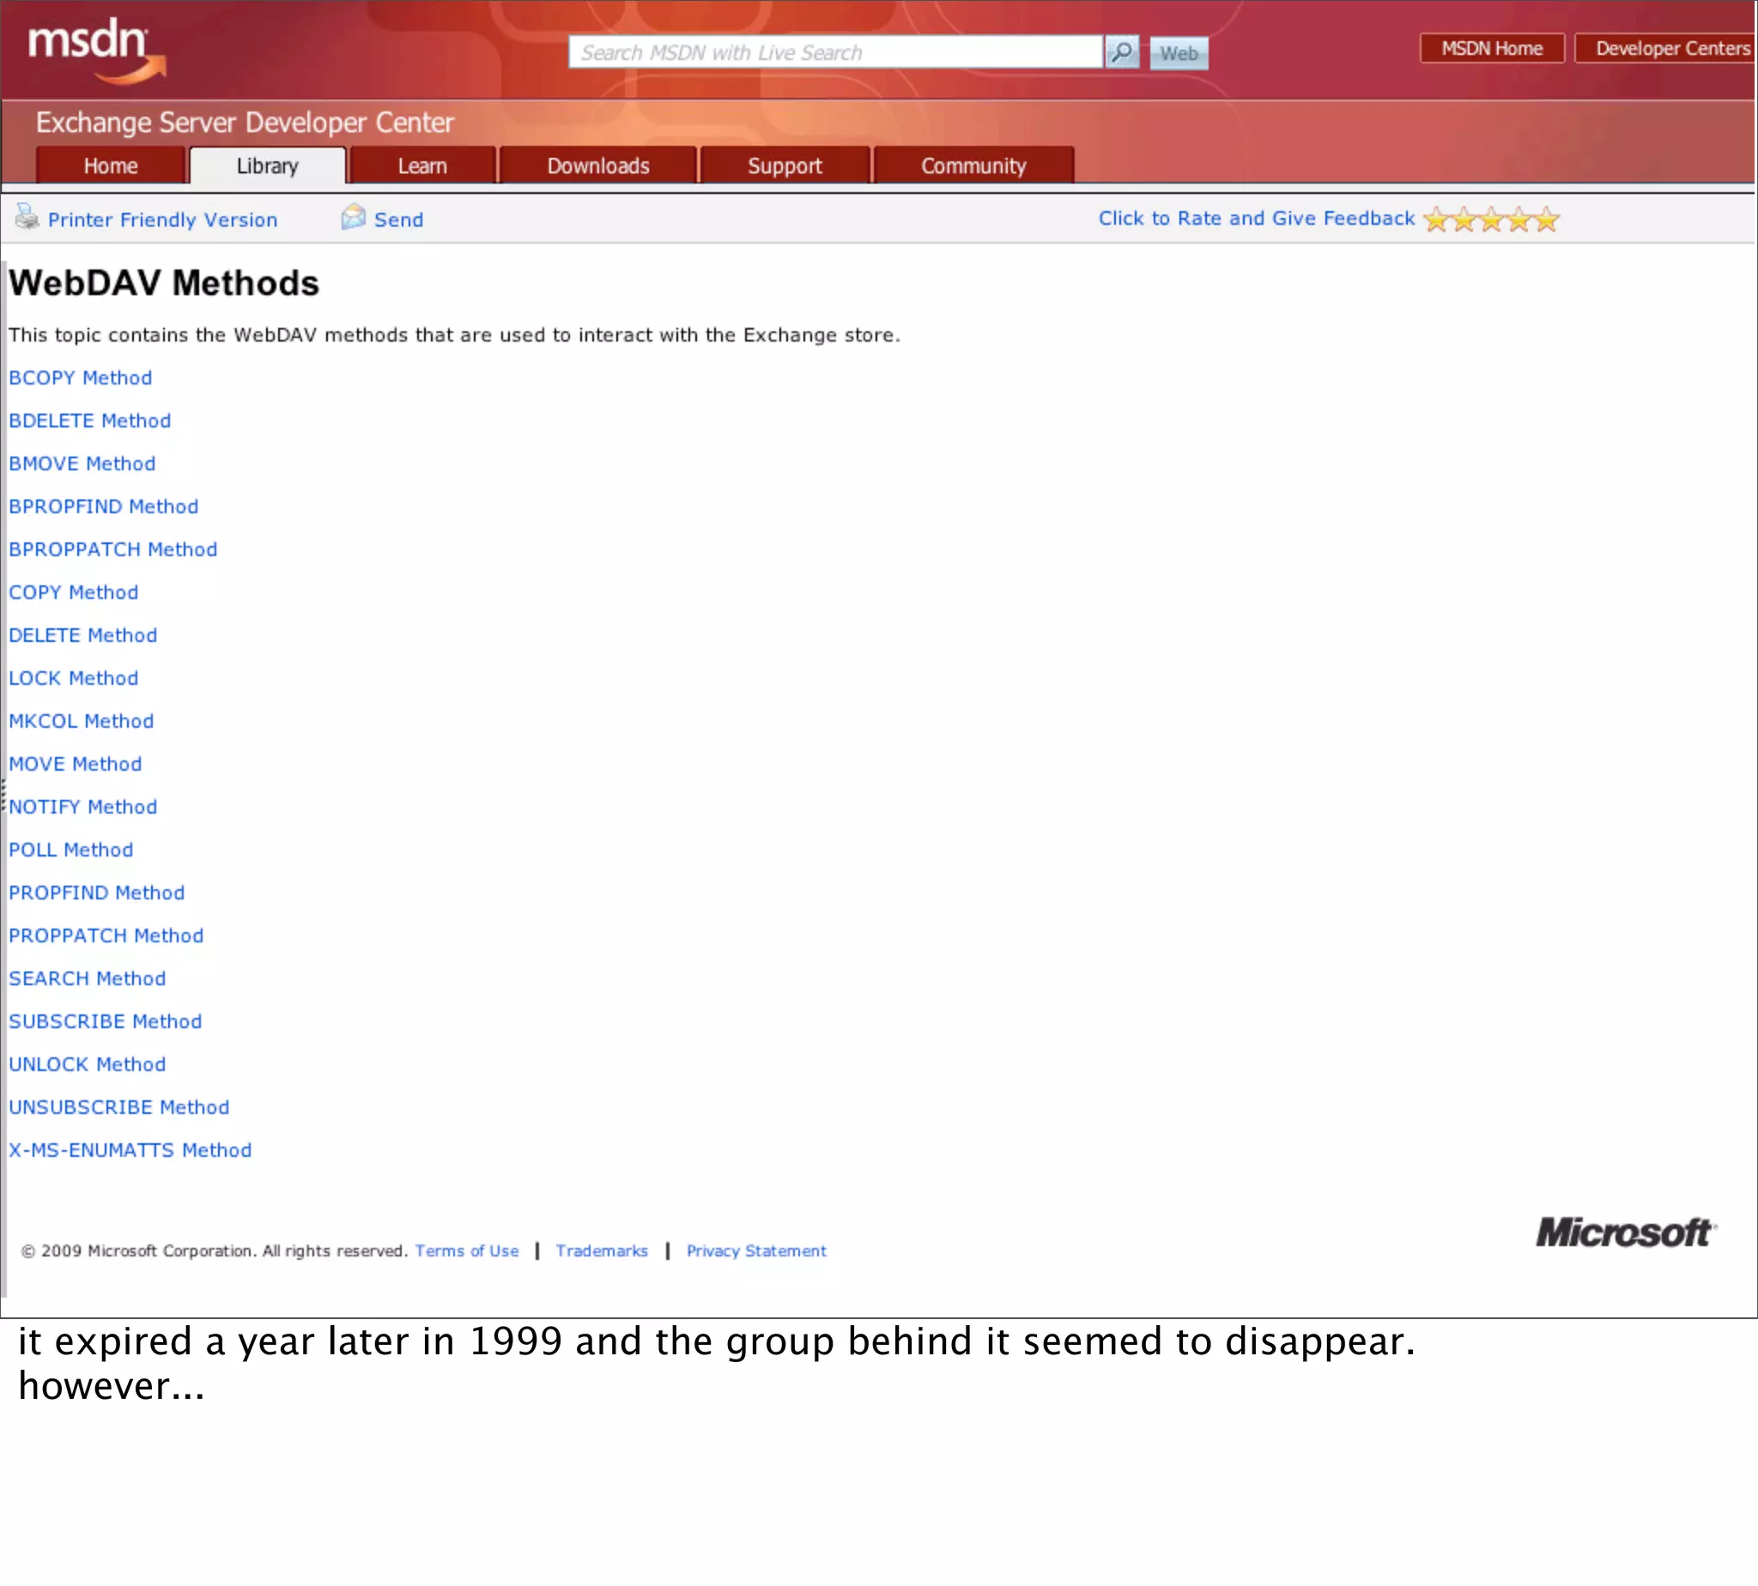Screen dimensions: 1758x1586
Task: Go to the Support tab
Action: pyautogui.click(x=785, y=166)
